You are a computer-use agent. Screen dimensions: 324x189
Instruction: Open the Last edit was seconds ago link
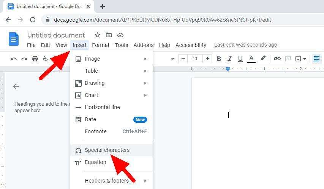tap(245, 45)
